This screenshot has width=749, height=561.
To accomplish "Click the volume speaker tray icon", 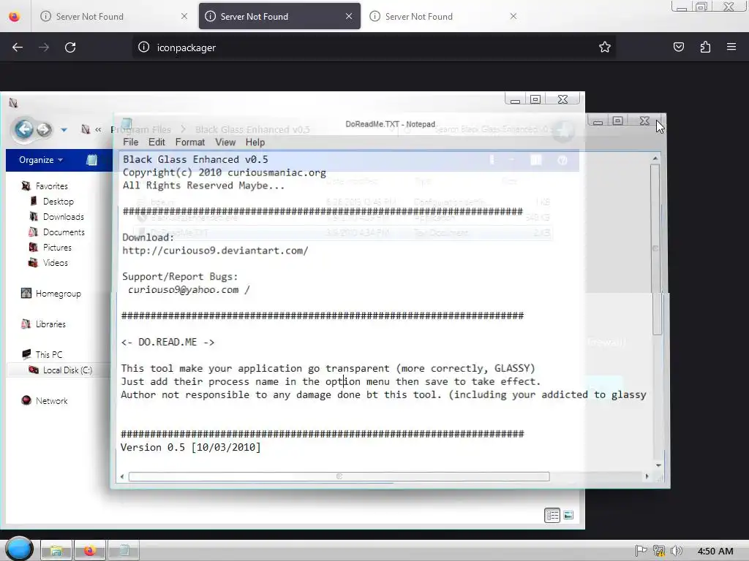I will click(676, 551).
